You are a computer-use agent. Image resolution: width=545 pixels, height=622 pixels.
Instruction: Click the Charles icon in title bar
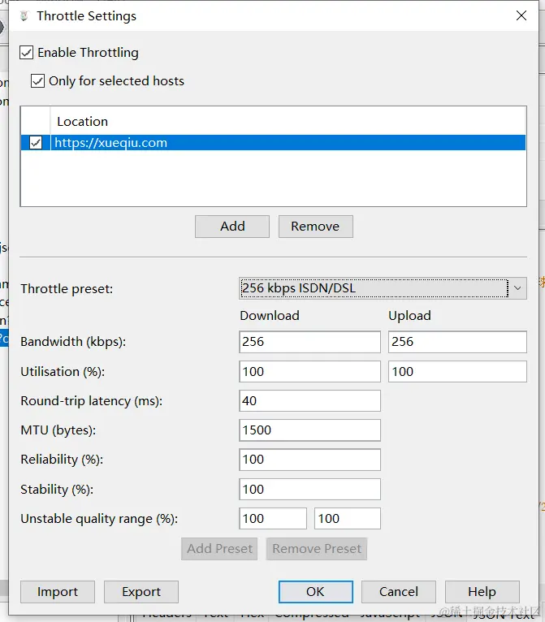[24, 16]
